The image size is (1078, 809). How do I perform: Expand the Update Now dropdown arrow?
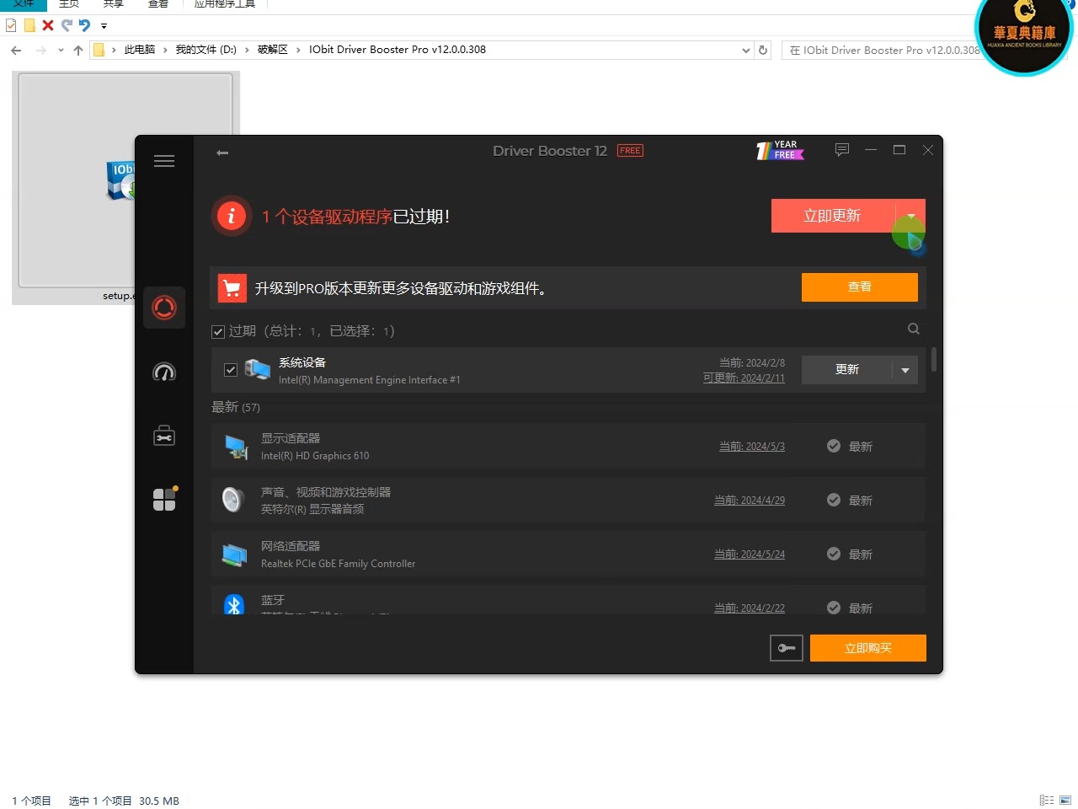point(911,216)
